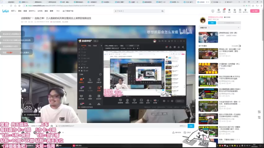Screen dimensions: 264x148
Task: Click the 下载客户端 link
Action: point(68,11)
